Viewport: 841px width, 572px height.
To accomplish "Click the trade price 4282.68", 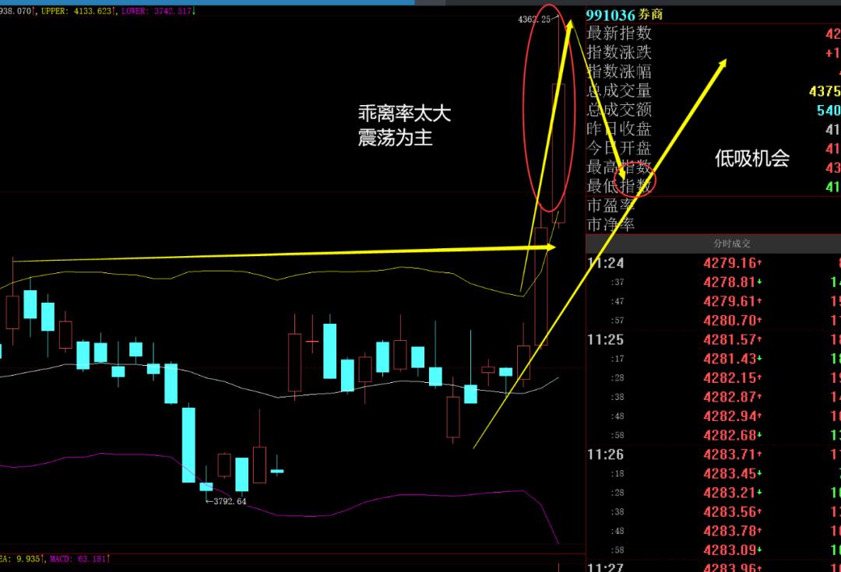I will click(730, 435).
